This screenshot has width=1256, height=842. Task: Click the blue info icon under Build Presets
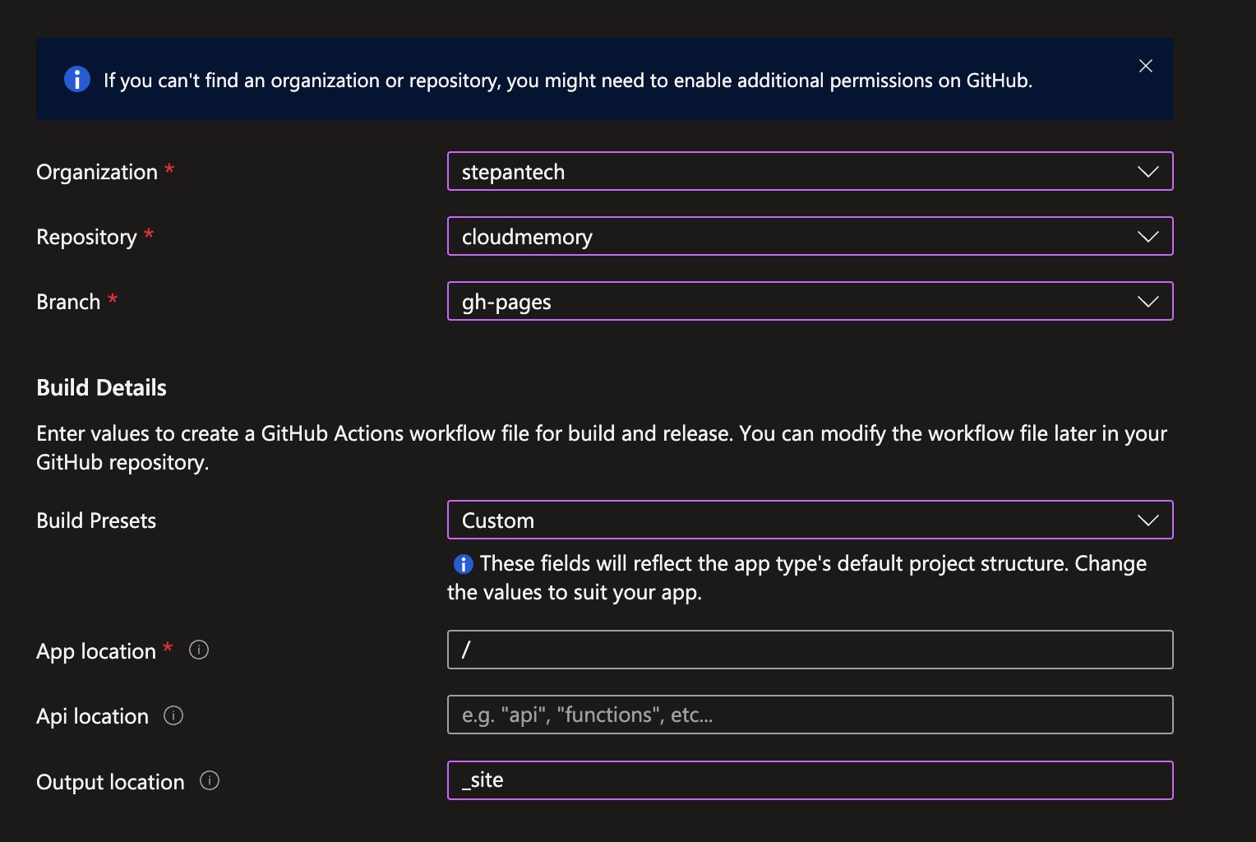(464, 564)
